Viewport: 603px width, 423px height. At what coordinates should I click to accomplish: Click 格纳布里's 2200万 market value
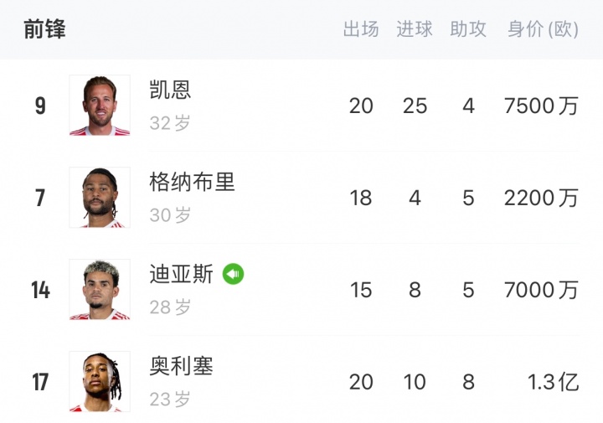click(x=541, y=199)
